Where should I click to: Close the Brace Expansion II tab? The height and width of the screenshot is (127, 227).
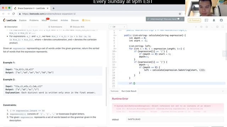tap(48, 8)
